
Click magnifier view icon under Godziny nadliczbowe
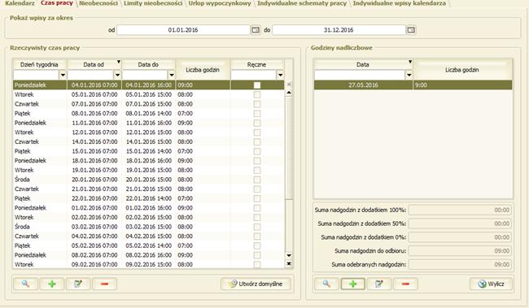coord(326,284)
